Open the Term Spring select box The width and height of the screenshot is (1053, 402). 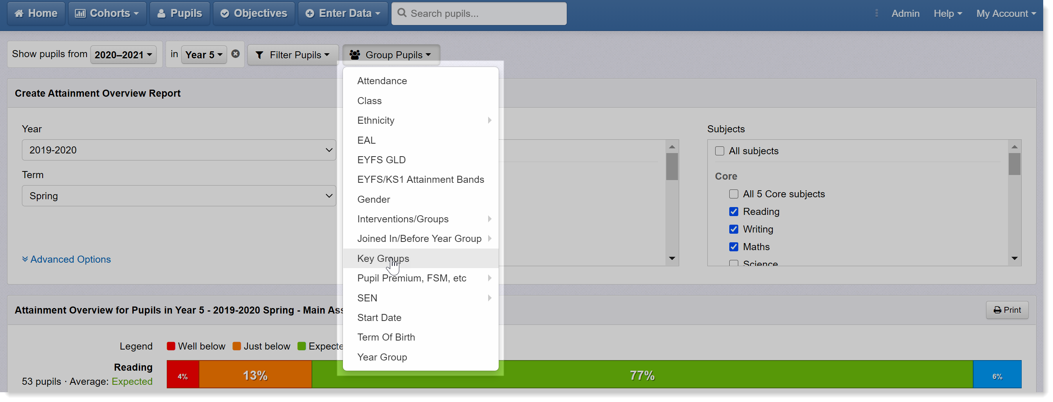coord(179,196)
